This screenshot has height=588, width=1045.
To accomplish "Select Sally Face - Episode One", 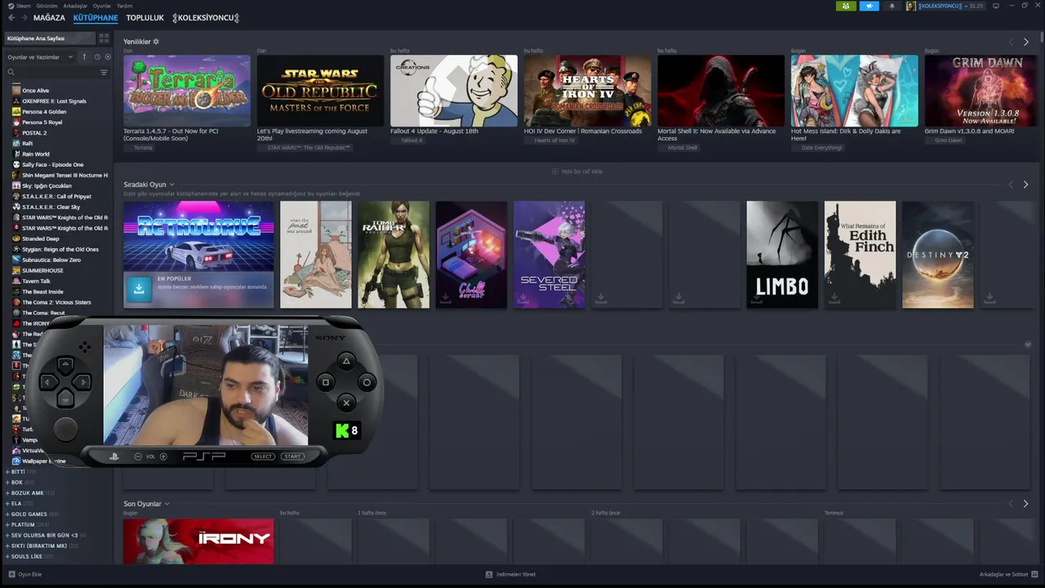I will click(x=53, y=165).
